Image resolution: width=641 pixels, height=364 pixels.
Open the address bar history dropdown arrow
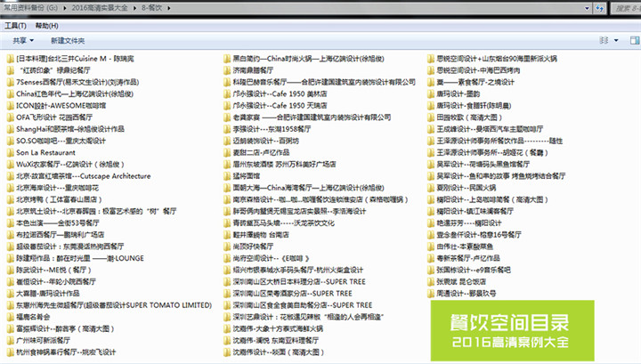(x=587, y=8)
